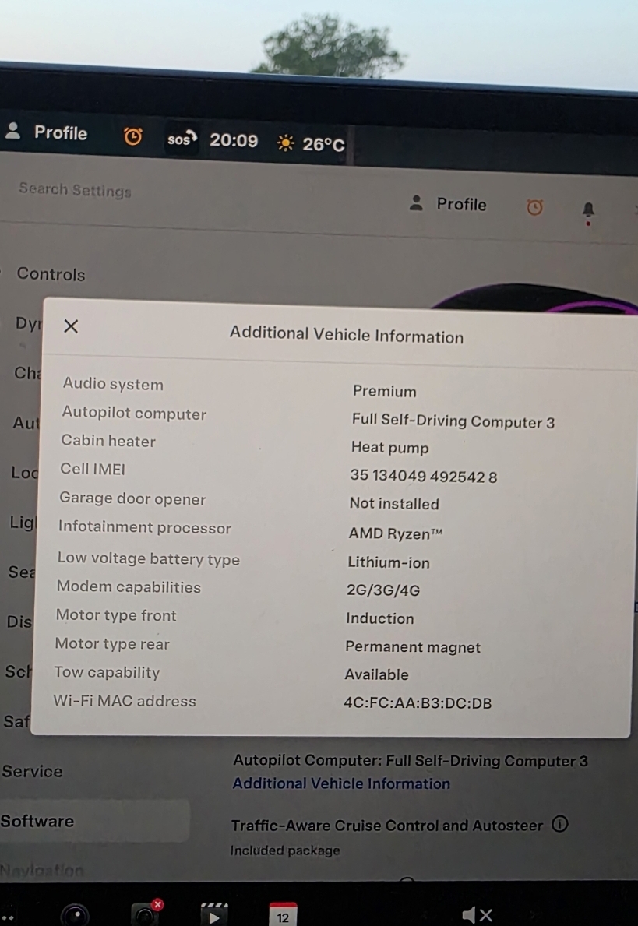Image resolution: width=638 pixels, height=926 pixels.
Task: Tap the Wi-Fi MAC address label
Action: coord(125,701)
